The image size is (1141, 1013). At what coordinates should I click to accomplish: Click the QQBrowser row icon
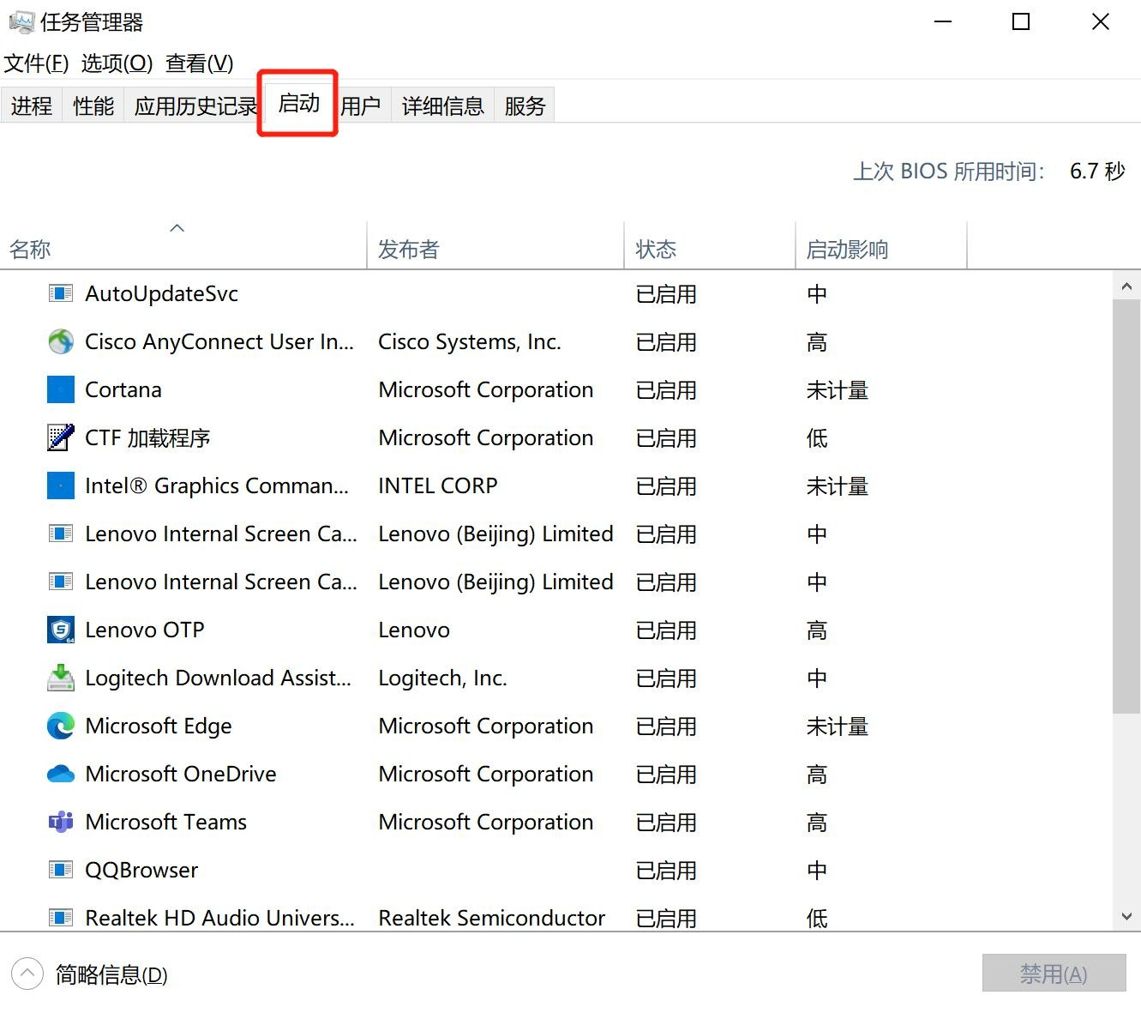(60, 870)
